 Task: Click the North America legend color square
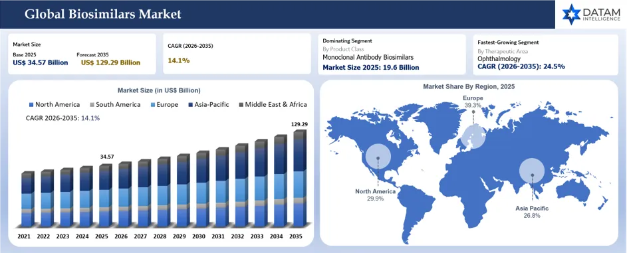pos(32,105)
